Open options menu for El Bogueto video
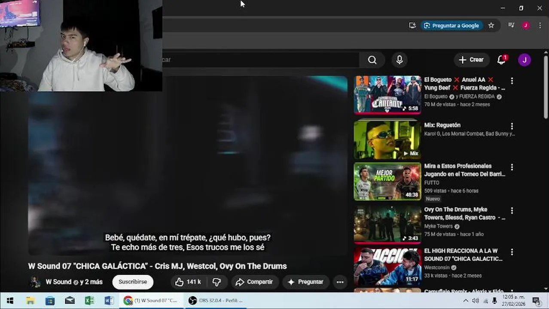The image size is (549, 309). click(x=512, y=81)
